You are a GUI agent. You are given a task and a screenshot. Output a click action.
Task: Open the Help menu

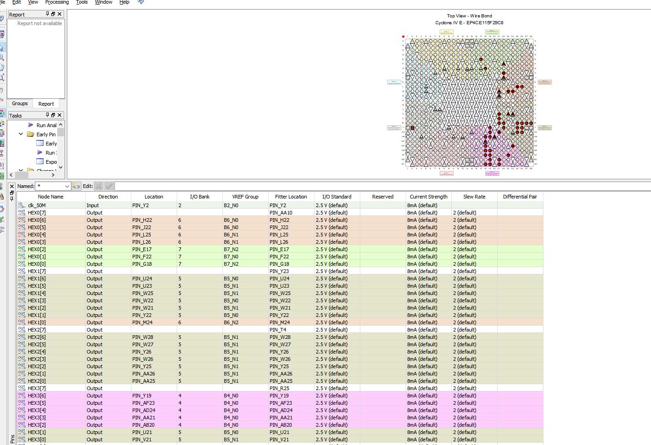[x=125, y=2]
